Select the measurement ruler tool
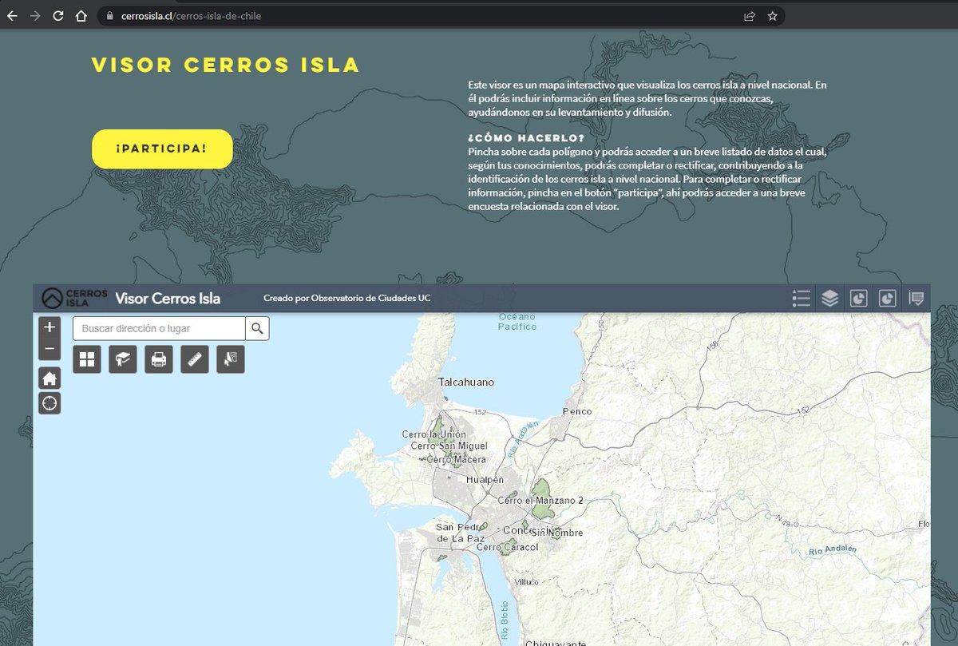This screenshot has width=958, height=646. pyautogui.click(x=194, y=359)
